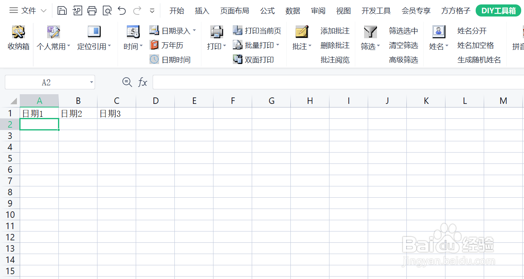Select cell C1 containing 日期3

(x=116, y=113)
